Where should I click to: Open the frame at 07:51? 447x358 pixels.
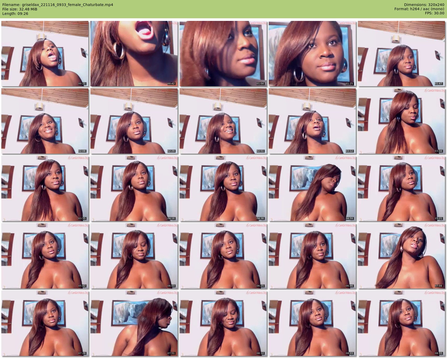pyautogui.click(x=134, y=323)
